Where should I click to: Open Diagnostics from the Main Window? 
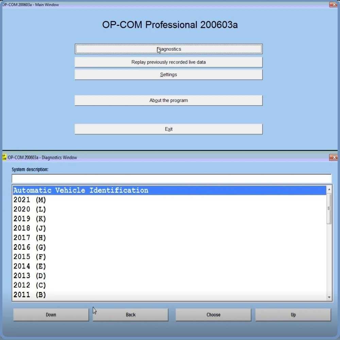pos(169,49)
